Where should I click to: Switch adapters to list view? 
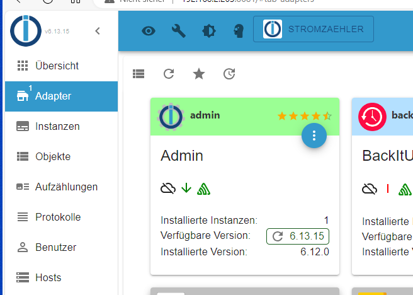(x=139, y=74)
